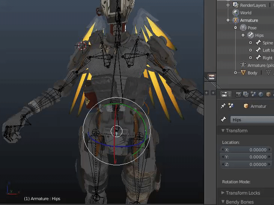Screen dimensions: 274x205
Task: Click the pin icon in properties context
Action: 223,106
